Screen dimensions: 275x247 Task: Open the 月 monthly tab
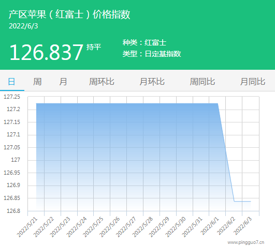click(x=63, y=82)
